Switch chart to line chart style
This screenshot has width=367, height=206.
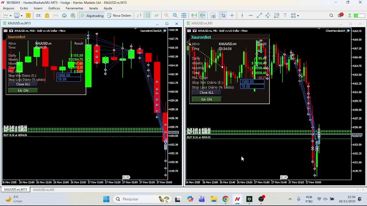(157, 15)
